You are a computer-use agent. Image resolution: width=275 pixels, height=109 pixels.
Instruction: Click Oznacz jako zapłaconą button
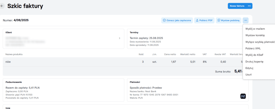177,20
